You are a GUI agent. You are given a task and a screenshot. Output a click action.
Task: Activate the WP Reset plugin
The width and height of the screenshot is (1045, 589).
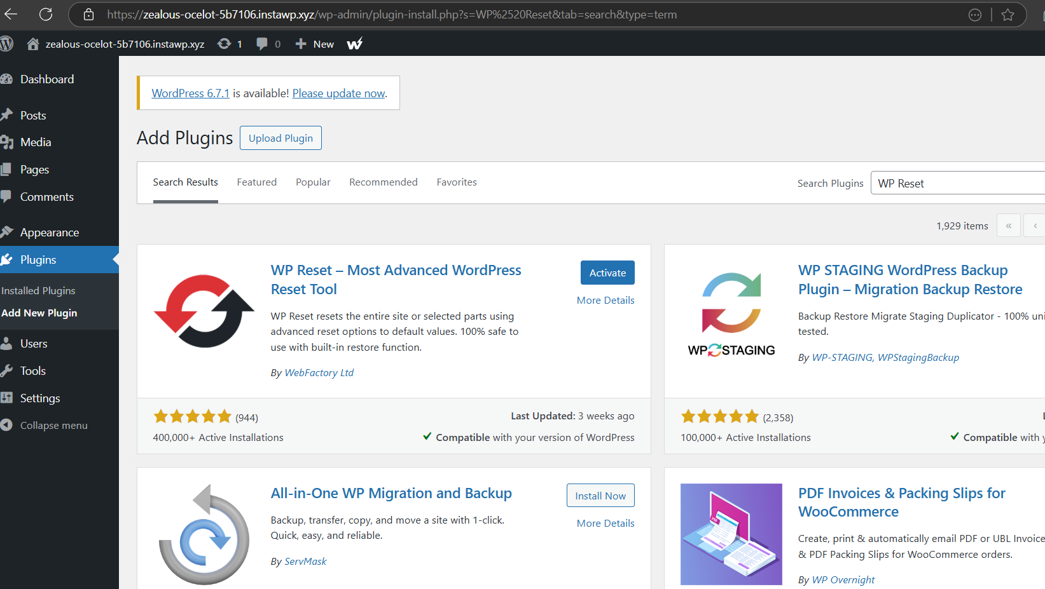click(x=607, y=273)
